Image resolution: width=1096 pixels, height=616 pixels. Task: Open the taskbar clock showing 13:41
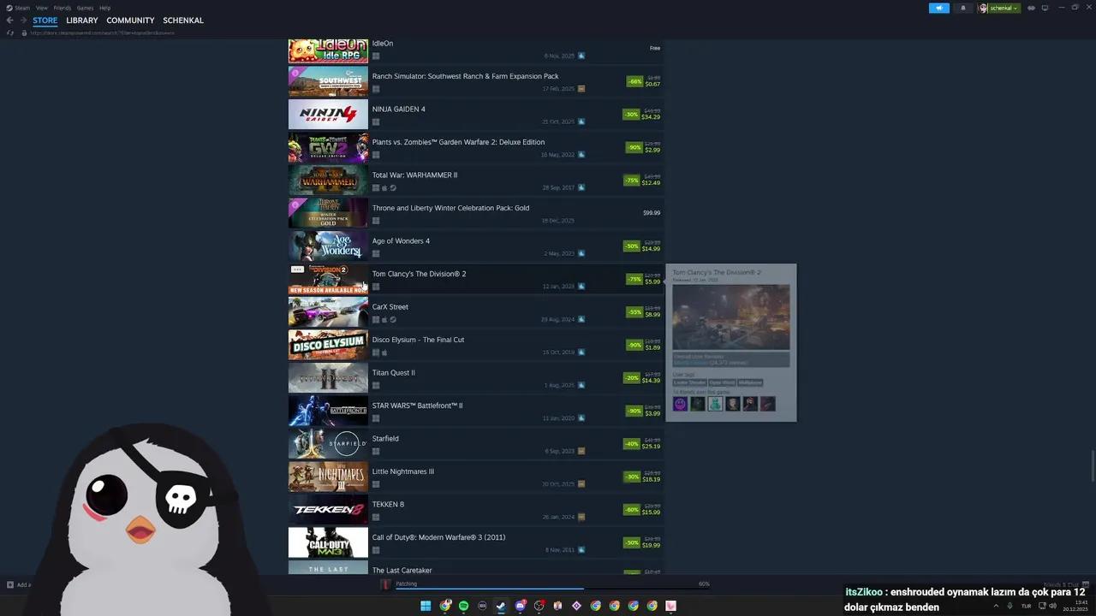click(x=1075, y=606)
